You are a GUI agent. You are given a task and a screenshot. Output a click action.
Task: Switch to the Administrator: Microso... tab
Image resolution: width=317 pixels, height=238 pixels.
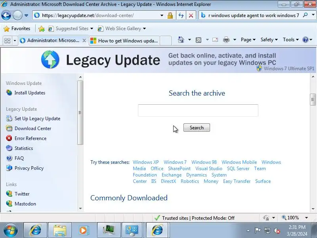pos(50,40)
